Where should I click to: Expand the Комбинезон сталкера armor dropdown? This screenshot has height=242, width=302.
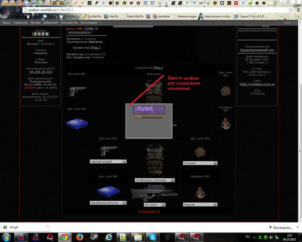click(x=154, y=180)
